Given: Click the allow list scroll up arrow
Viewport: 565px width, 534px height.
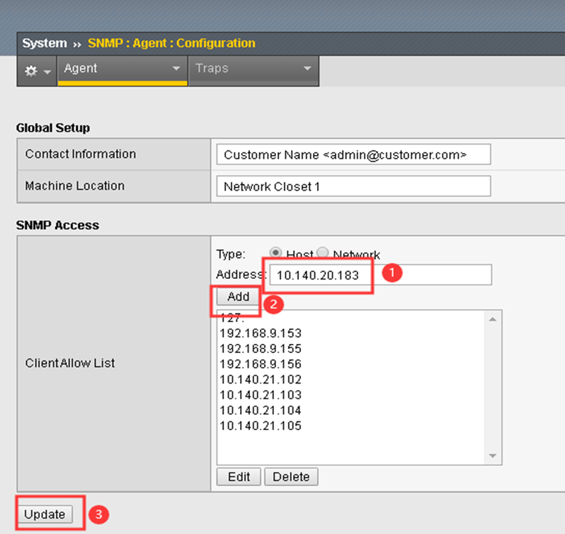Looking at the screenshot, I should tap(493, 319).
